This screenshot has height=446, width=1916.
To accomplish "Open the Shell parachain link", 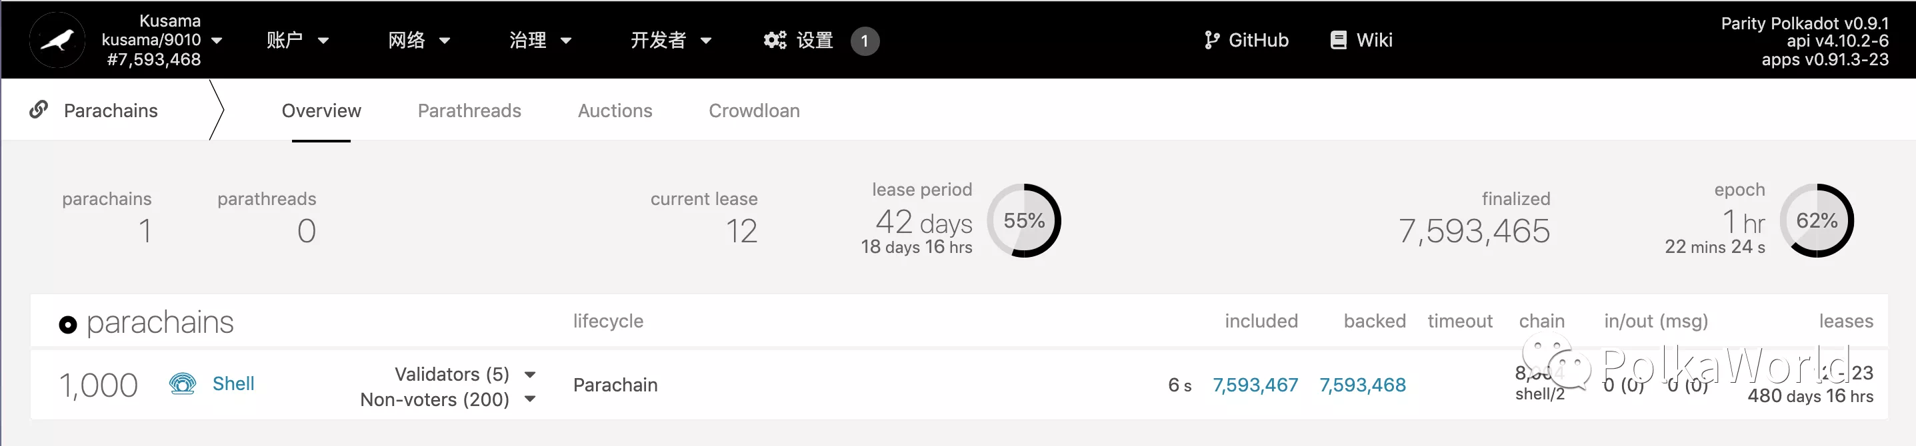I will (x=233, y=383).
